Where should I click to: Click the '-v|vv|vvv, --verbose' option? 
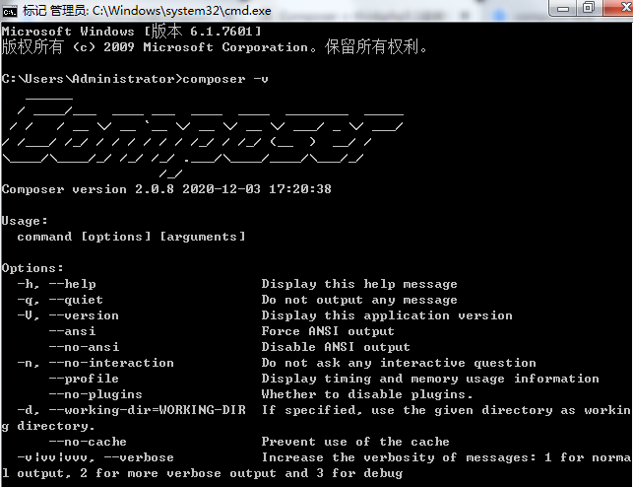(x=95, y=457)
